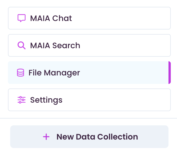Go to MAIA Search
The image size is (177, 152).
(89, 45)
